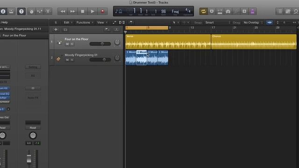Toggle Cycle mode yellow button
Viewport: 299px width, 168px height.
[204, 11]
